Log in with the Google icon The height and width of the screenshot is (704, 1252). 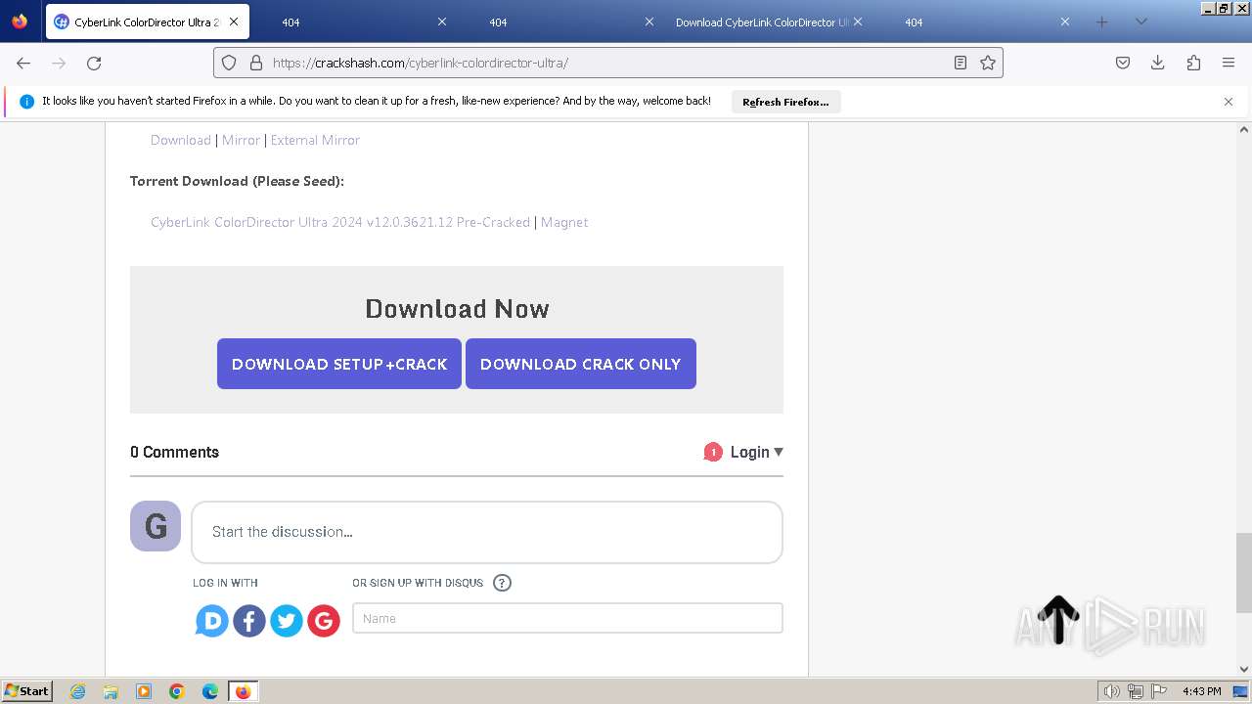click(x=324, y=620)
